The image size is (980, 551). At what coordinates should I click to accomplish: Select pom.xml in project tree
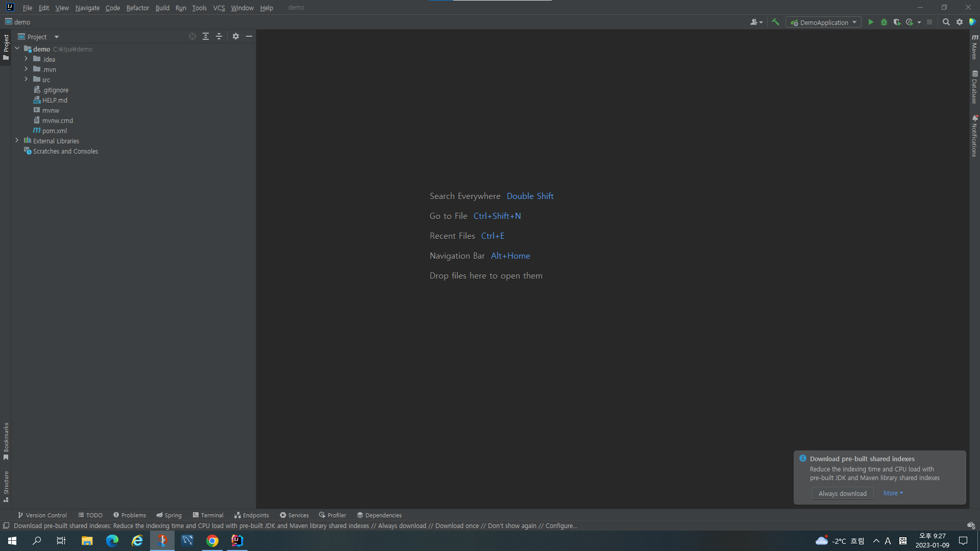coord(54,131)
